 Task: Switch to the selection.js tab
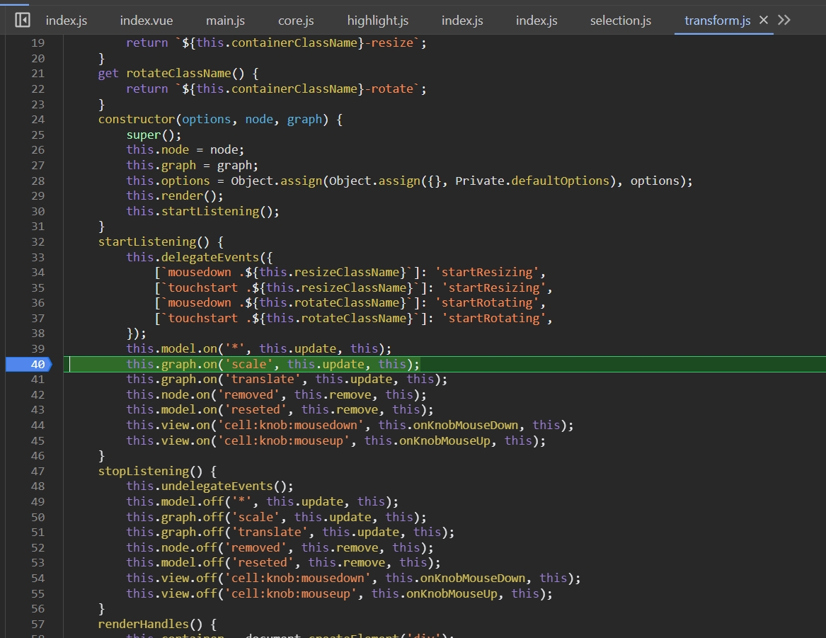[x=620, y=21]
